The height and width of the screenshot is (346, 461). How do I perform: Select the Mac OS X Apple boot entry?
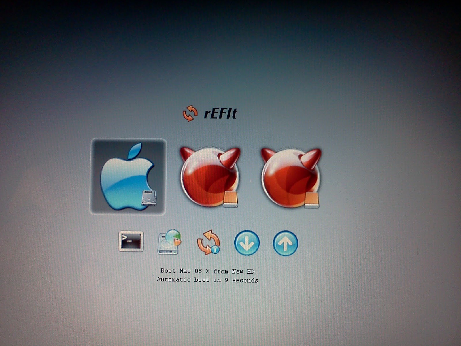tap(129, 177)
